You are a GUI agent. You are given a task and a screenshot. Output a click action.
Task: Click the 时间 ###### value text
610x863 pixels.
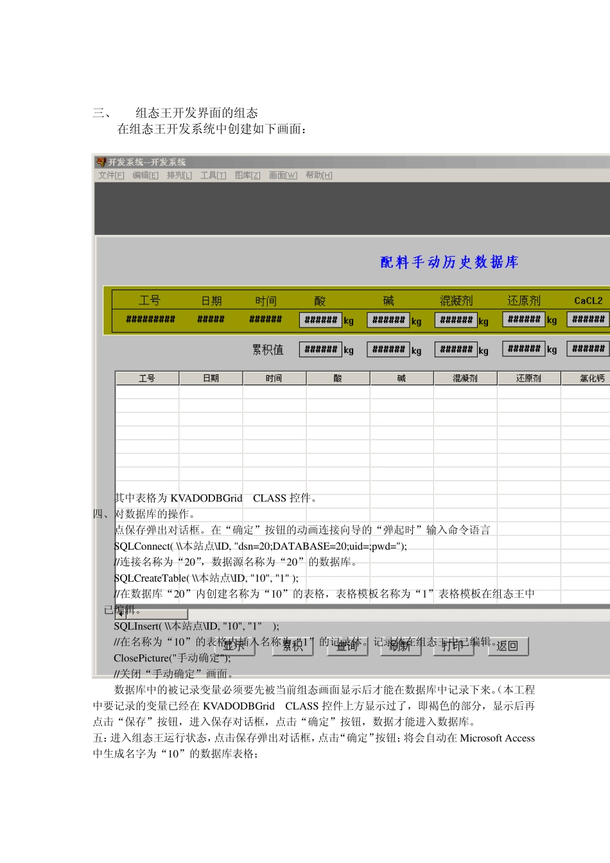pyautogui.click(x=265, y=319)
